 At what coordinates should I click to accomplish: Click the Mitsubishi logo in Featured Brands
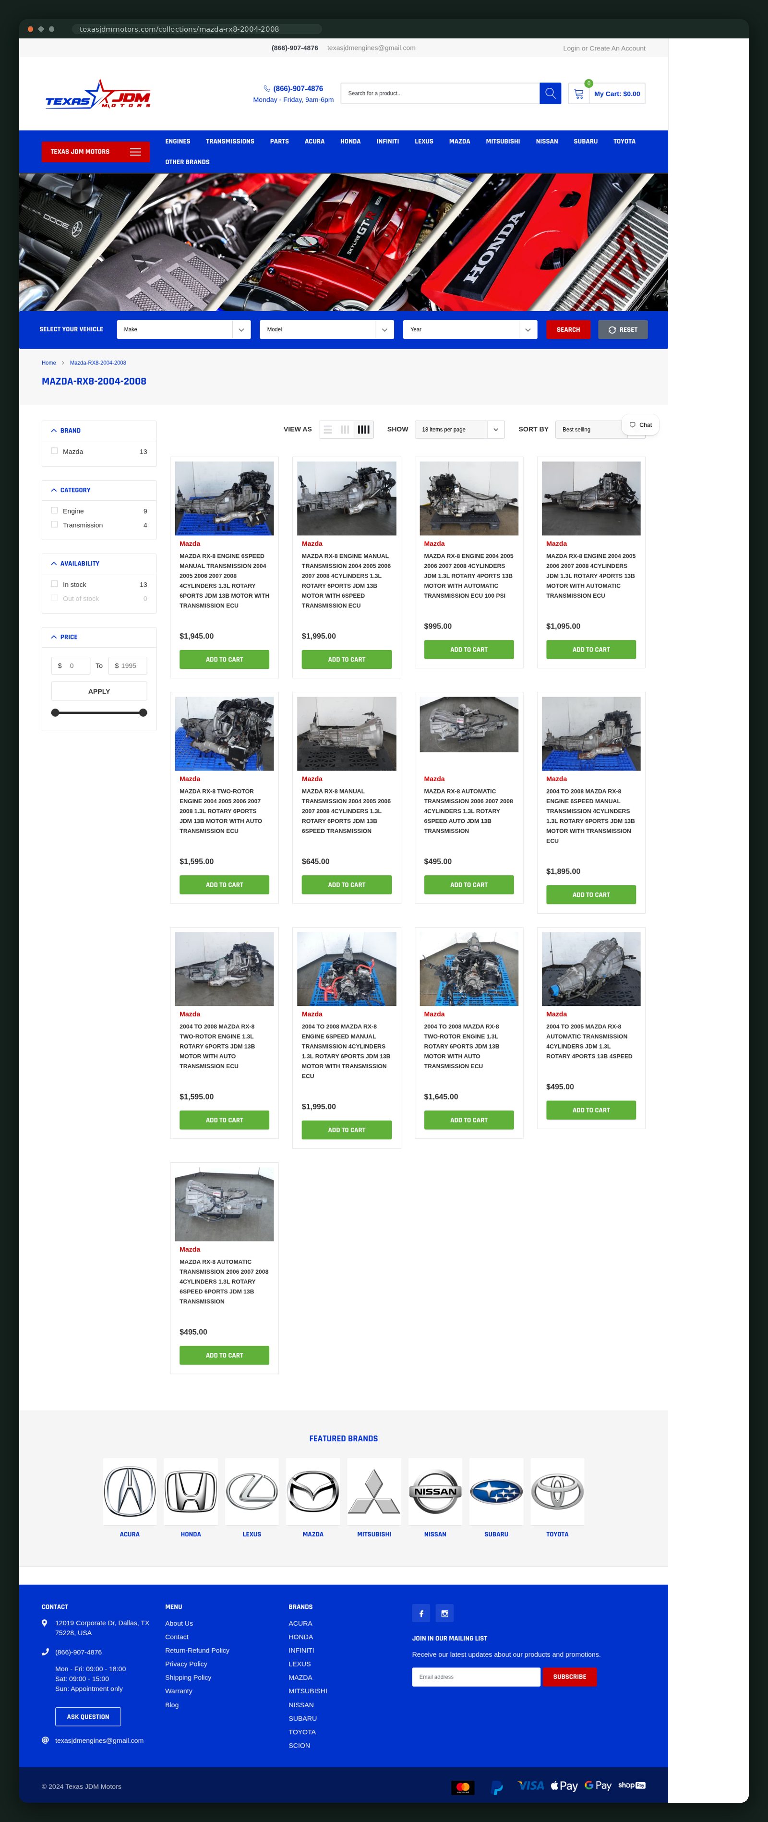pos(374,1491)
